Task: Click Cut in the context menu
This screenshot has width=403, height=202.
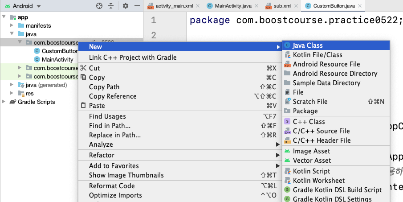Action: [180, 68]
